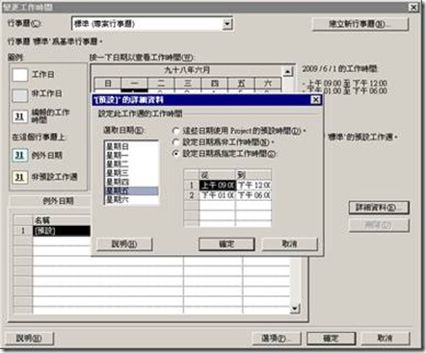
Task: Click the 編輯的工作時間 legend icon
Action: (20, 116)
